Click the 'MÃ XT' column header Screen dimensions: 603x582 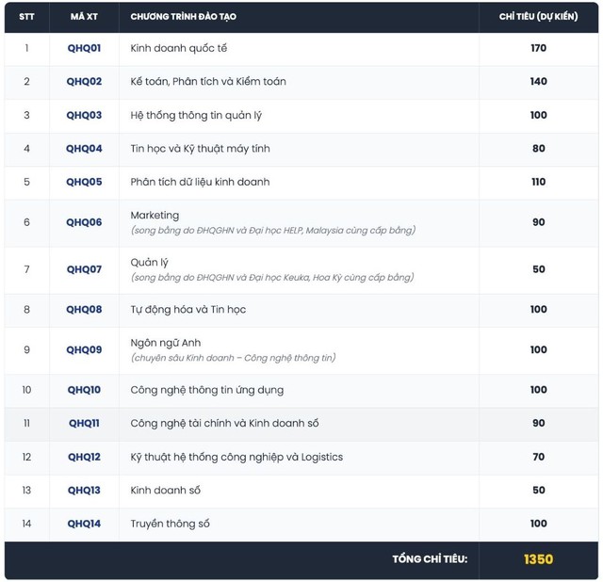[84, 17]
